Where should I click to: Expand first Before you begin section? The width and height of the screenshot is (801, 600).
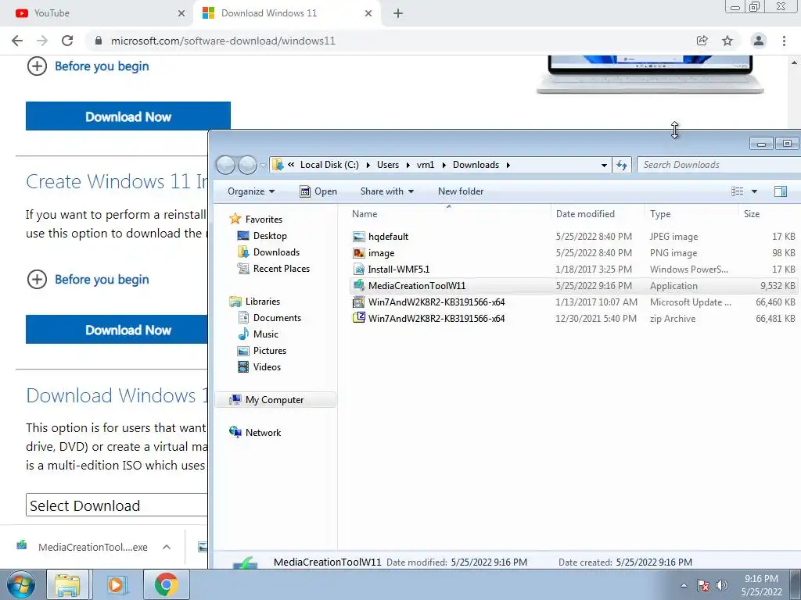(88, 66)
